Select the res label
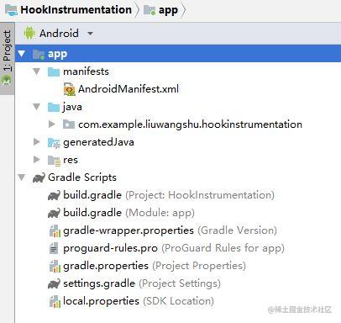341x323 pixels. [71, 160]
